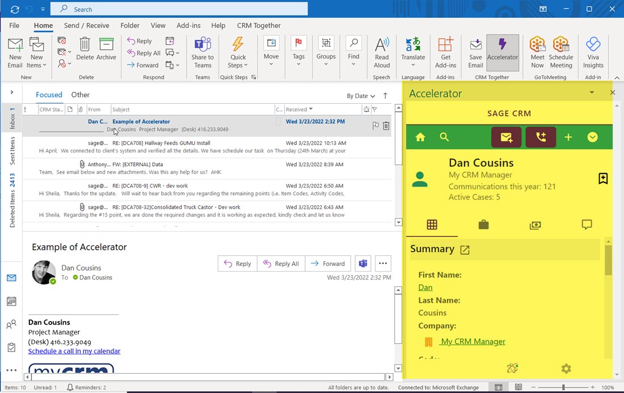Expand the round chevron-down menu in Accelerator

(593, 137)
